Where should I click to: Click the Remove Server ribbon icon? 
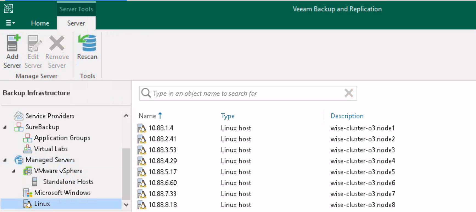click(x=57, y=43)
